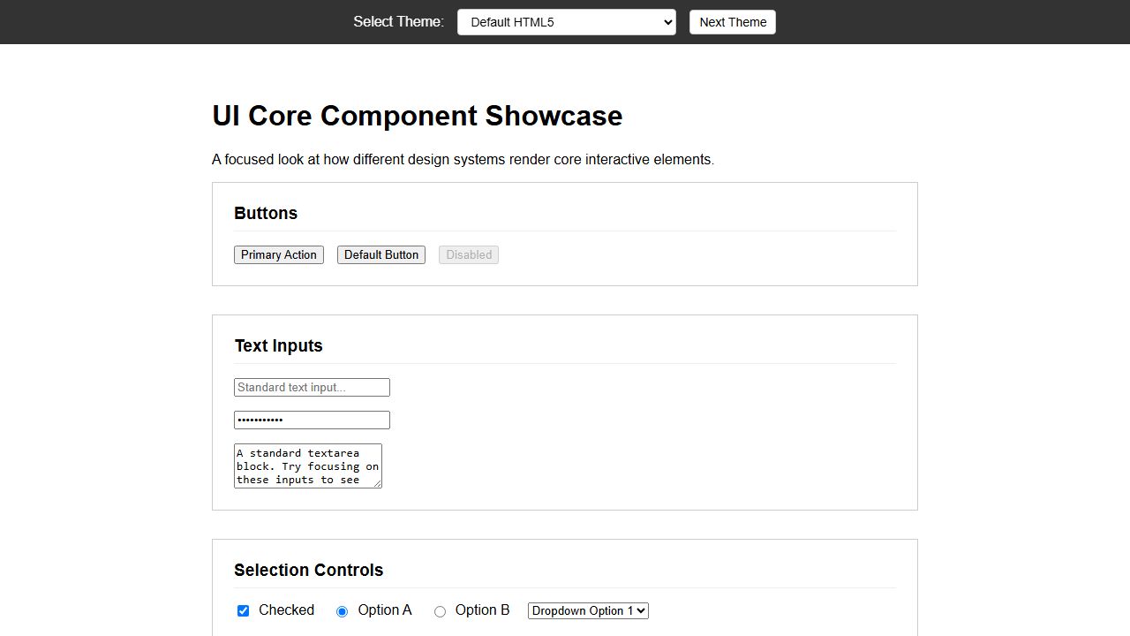The height and width of the screenshot is (636, 1130).
Task: Click the 'A focused look' description text
Action: click(x=463, y=160)
